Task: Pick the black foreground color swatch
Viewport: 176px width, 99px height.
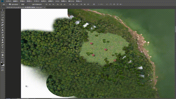Action: tap(2, 64)
